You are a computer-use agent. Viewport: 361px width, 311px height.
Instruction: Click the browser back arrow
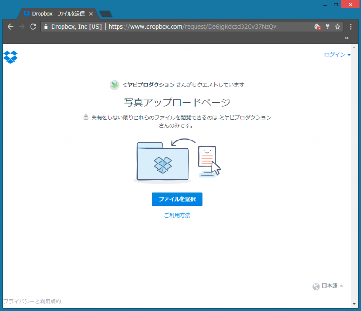coord(10,27)
